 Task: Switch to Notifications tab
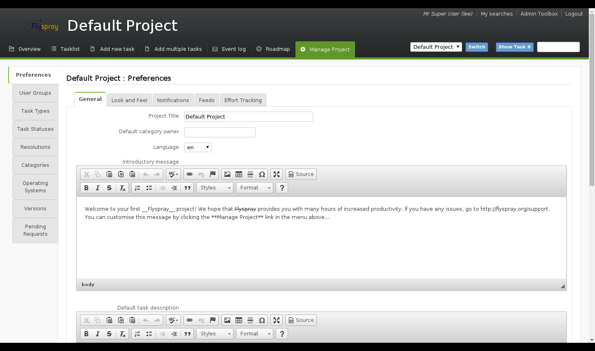(x=173, y=100)
